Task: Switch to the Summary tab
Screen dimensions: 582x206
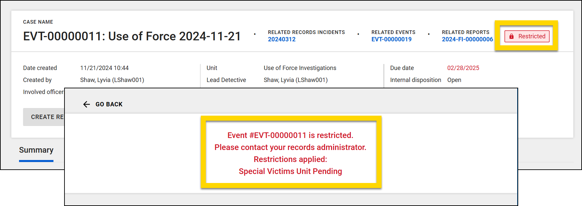Action: click(x=36, y=150)
